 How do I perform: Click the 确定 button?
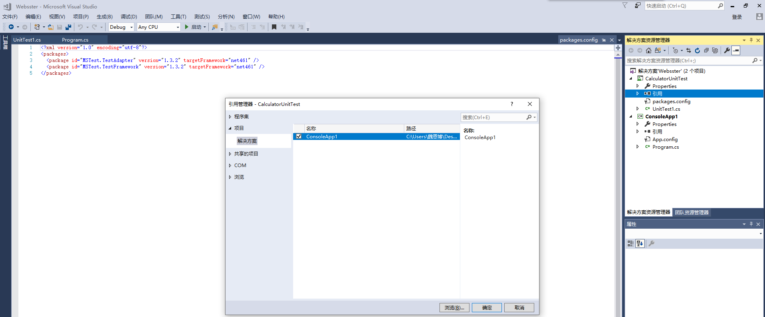[x=487, y=307]
